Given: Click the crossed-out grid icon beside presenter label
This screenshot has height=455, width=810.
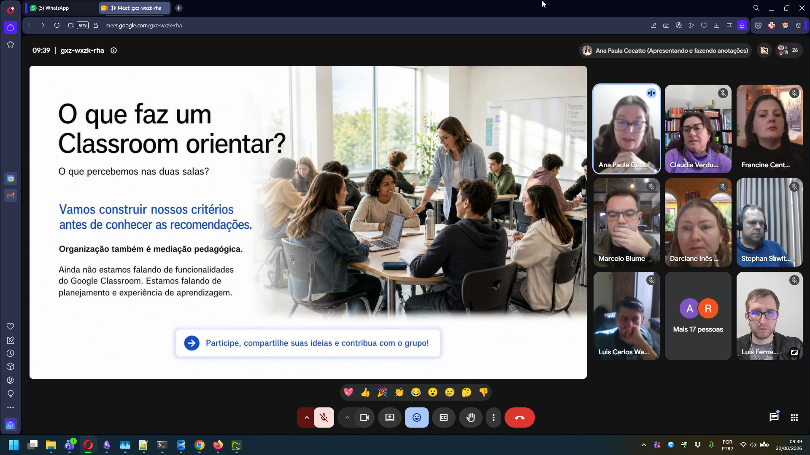Looking at the screenshot, I should [x=764, y=51].
